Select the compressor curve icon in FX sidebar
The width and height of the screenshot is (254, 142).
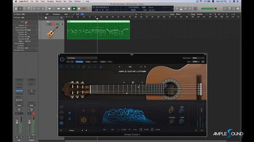coord(62,107)
